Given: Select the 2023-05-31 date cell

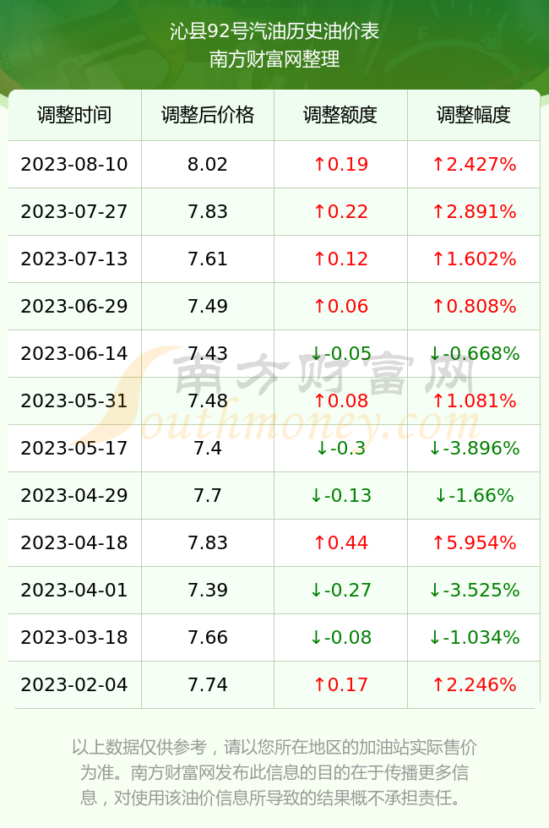Looking at the screenshot, I should pyautogui.click(x=74, y=400).
